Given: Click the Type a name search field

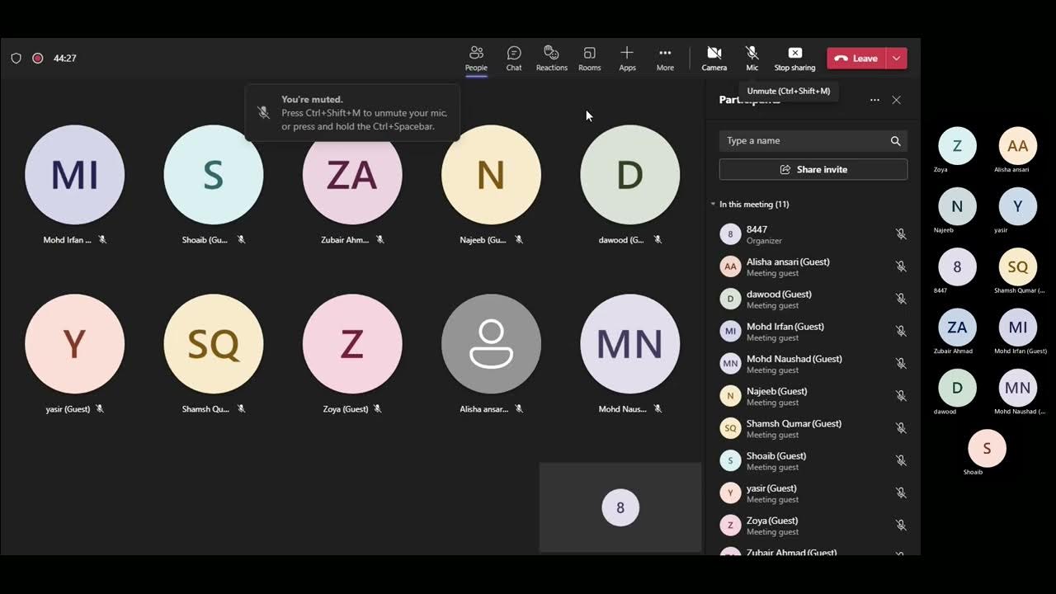Looking at the screenshot, I should (813, 141).
